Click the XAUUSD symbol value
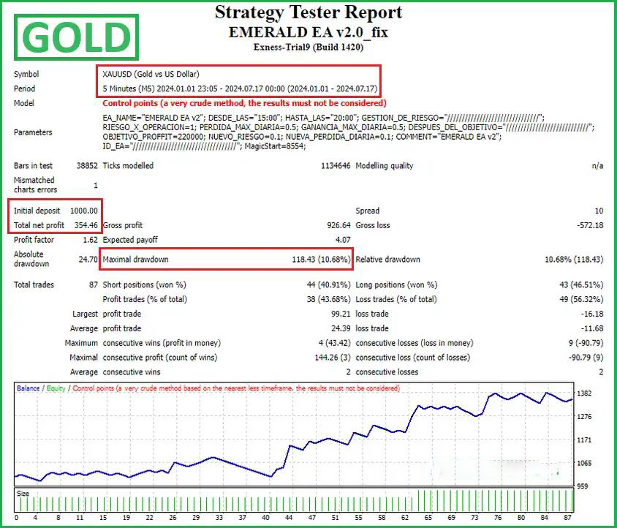Screen dimensions: 617x528 tap(151, 74)
